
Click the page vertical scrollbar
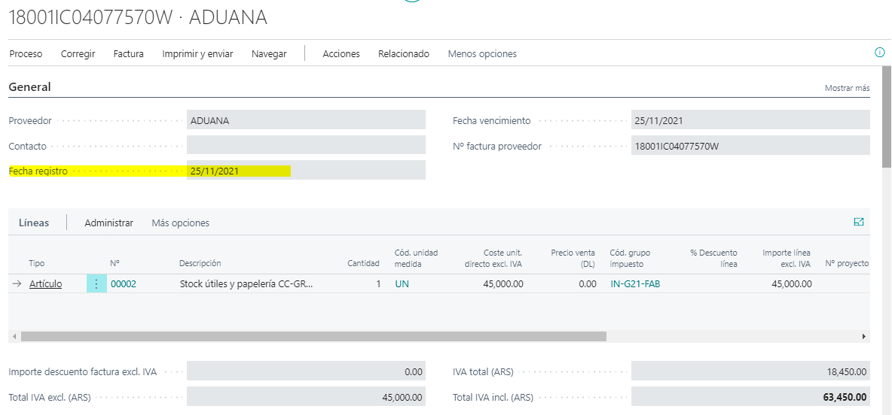[x=886, y=117]
